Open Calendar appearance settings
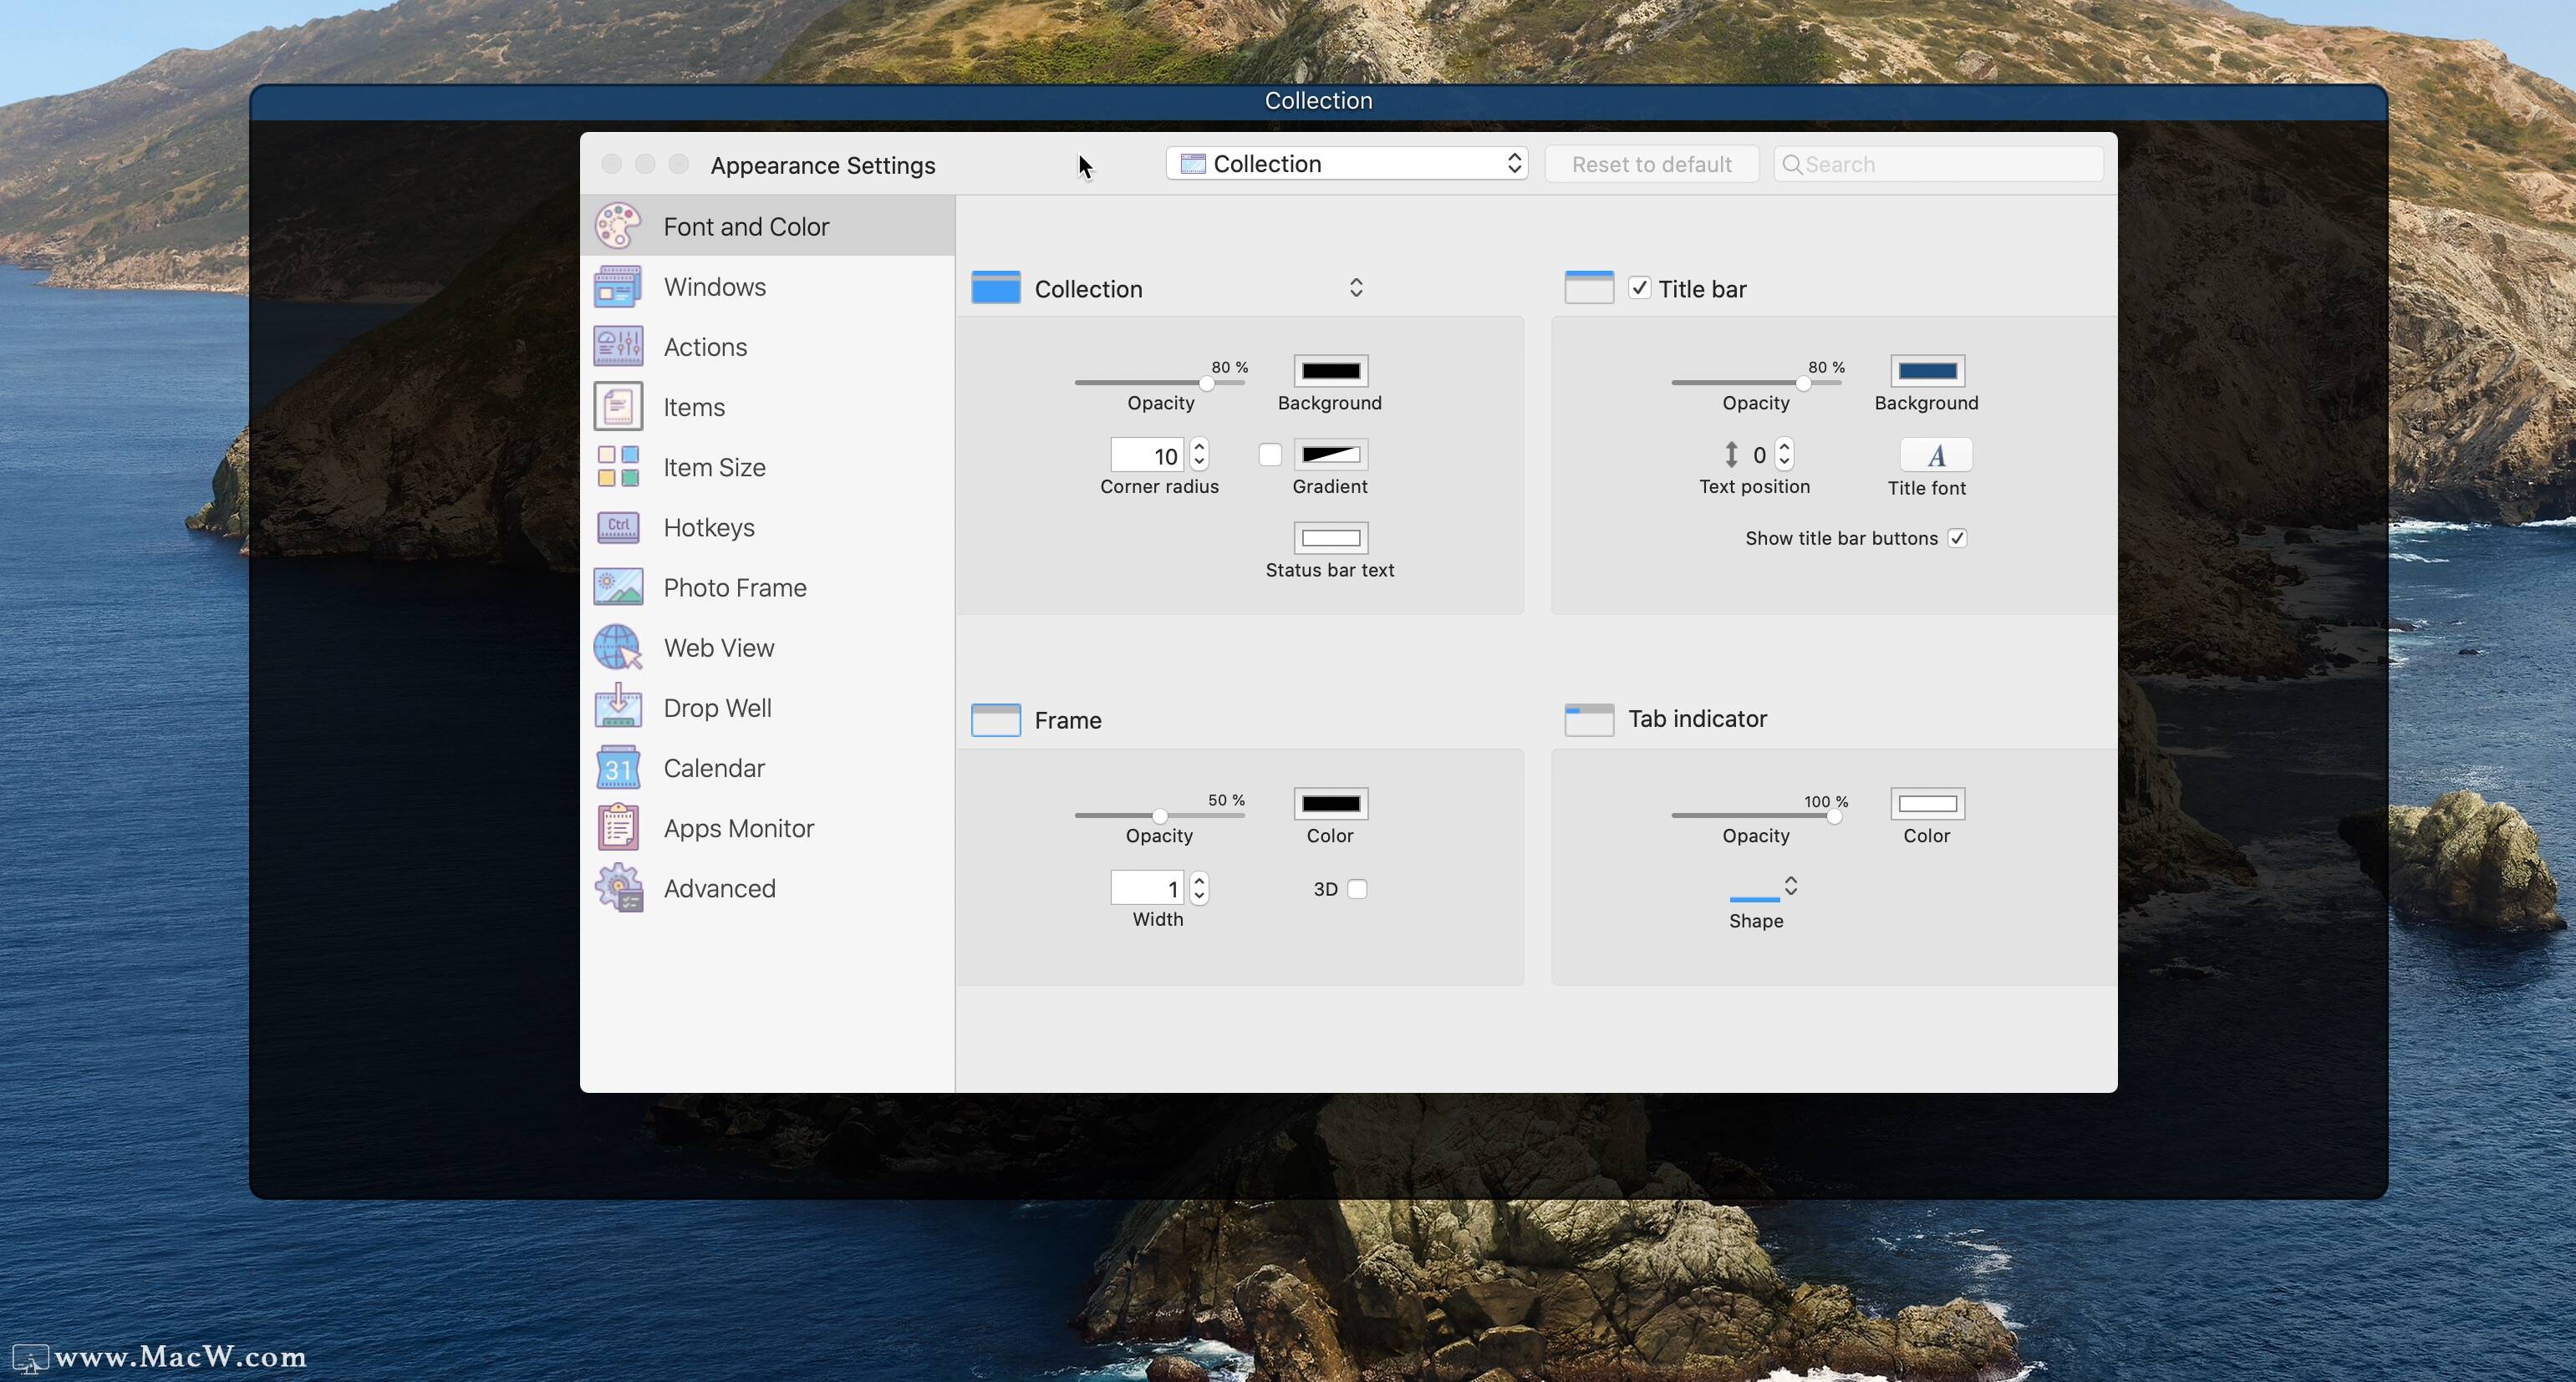The width and height of the screenshot is (2576, 1382). tap(714, 767)
